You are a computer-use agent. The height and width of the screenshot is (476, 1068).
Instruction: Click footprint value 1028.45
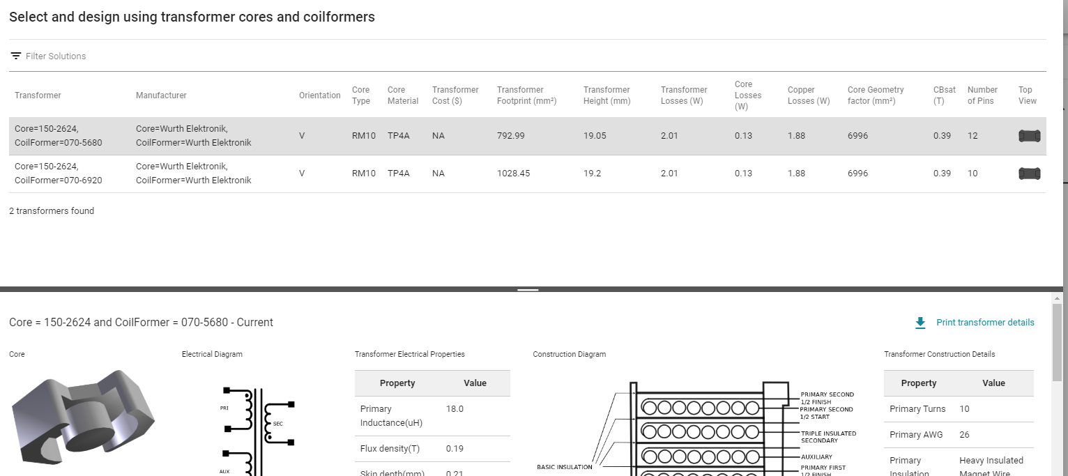click(514, 174)
